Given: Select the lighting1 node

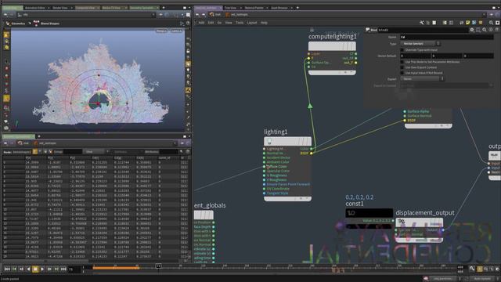Looking at the screenshot, I should click(x=287, y=141).
